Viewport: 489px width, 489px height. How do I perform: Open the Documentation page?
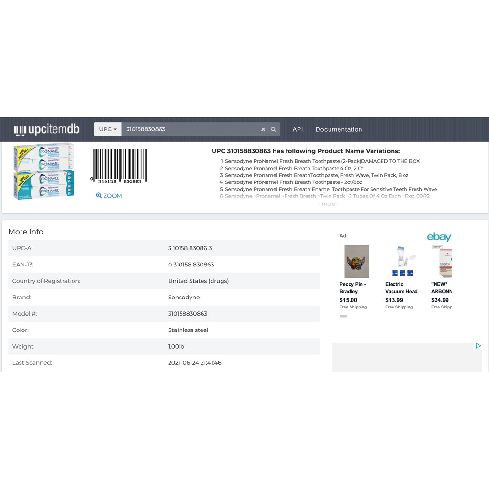pyautogui.click(x=339, y=129)
